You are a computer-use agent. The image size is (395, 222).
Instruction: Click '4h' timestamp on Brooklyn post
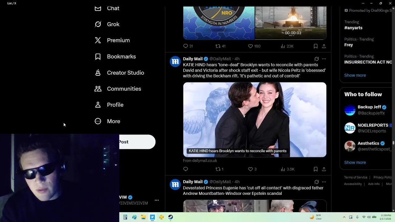point(237,59)
